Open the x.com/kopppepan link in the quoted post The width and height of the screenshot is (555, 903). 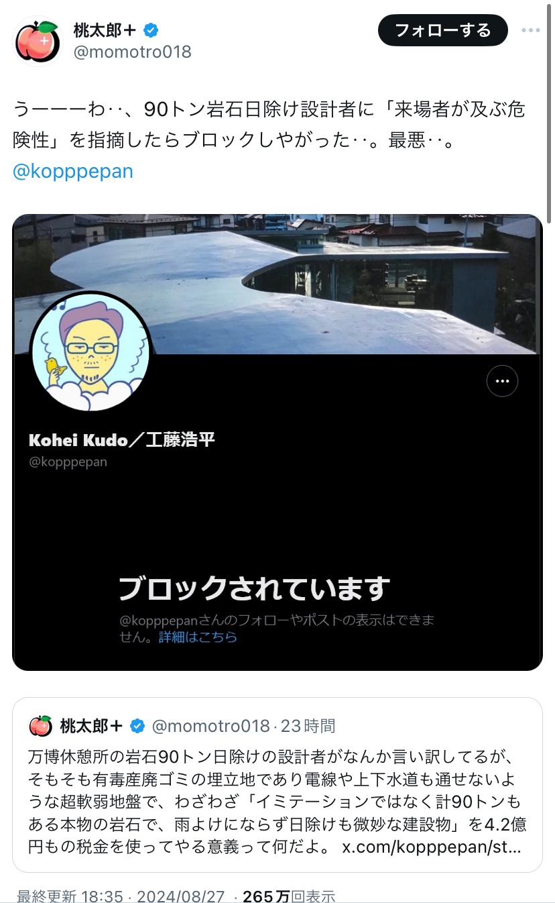click(432, 846)
